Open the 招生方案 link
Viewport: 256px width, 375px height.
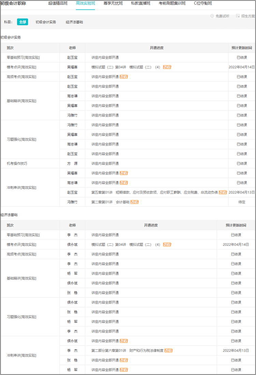[x=248, y=16]
